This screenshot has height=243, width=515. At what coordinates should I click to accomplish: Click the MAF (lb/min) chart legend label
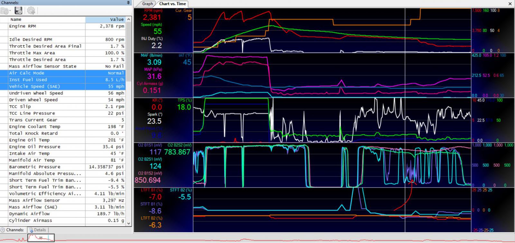(x=151, y=56)
